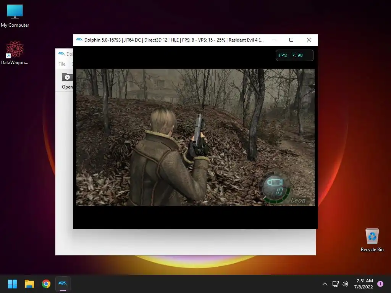Click the Dolphin game window title text
This screenshot has height=293, width=391.
tap(174, 40)
